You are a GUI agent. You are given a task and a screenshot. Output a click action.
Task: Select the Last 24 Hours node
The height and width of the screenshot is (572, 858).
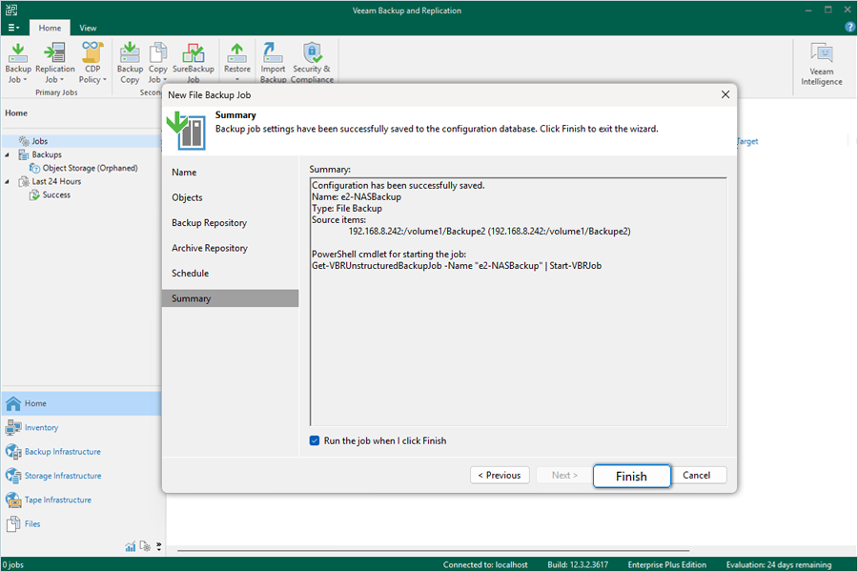coord(56,182)
